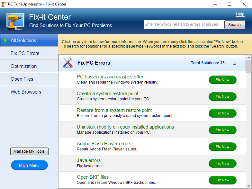The image size is (252, 189).
Task: Open 'Restore from a system restore point' item
Action: pyautogui.click(x=114, y=110)
